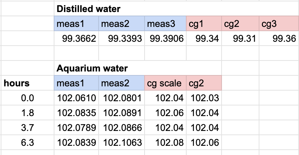Click the meas3 header cell
299x155 pixels.
click(x=165, y=24)
